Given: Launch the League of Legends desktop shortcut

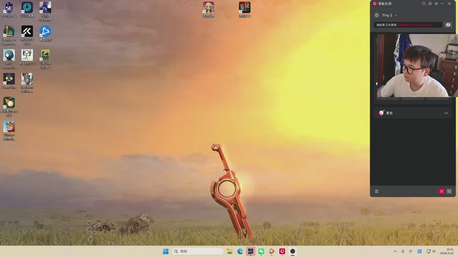Looking at the screenshot, I should (x=9, y=35).
